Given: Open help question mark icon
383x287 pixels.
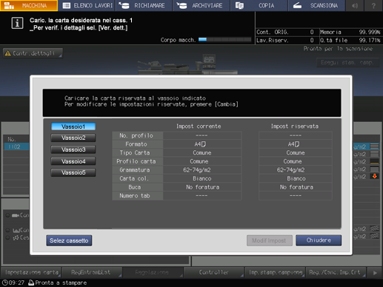Looking at the screenshot, I should coord(373,5).
